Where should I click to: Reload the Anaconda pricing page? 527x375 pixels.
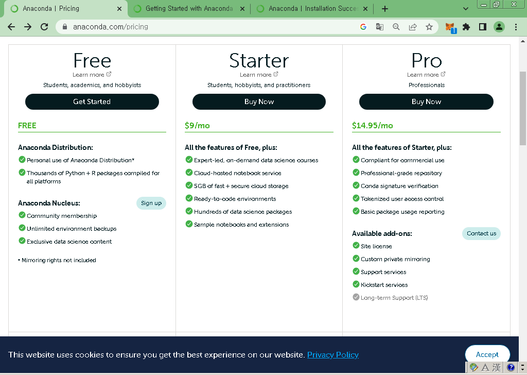coord(44,27)
